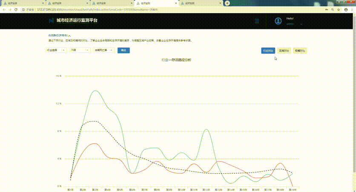The width and height of the screenshot is (356, 192).
Task: Click the browser forward arrow
Action: click(10, 10)
